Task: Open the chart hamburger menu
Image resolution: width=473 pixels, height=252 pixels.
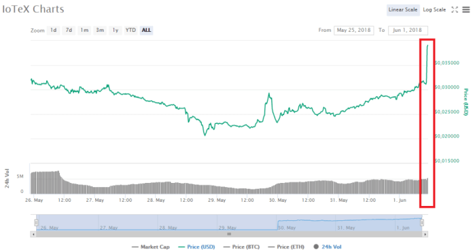Action: click(466, 9)
